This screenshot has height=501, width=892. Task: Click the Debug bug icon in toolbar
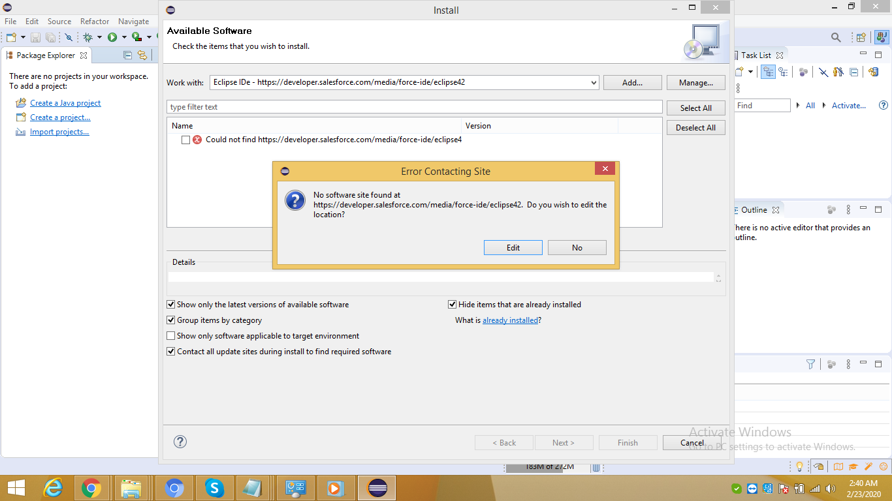(x=88, y=37)
